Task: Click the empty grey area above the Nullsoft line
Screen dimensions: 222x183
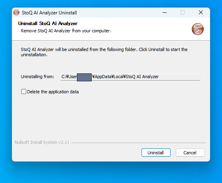Action: coord(110,118)
